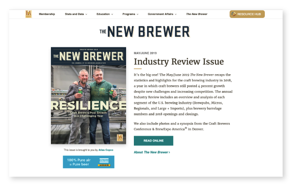291x188 pixels.
Task: Click the Atlas Copco logo in banner
Action: 104,160
